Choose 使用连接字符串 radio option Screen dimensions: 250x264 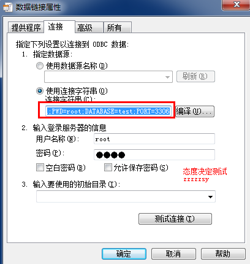click(40, 91)
